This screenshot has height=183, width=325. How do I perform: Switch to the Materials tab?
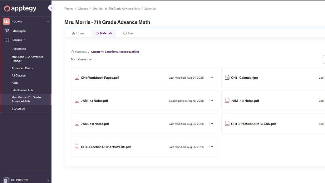pyautogui.click(x=104, y=33)
